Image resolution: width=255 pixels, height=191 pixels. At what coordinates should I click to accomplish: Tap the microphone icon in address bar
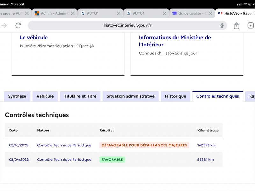pos(222,25)
